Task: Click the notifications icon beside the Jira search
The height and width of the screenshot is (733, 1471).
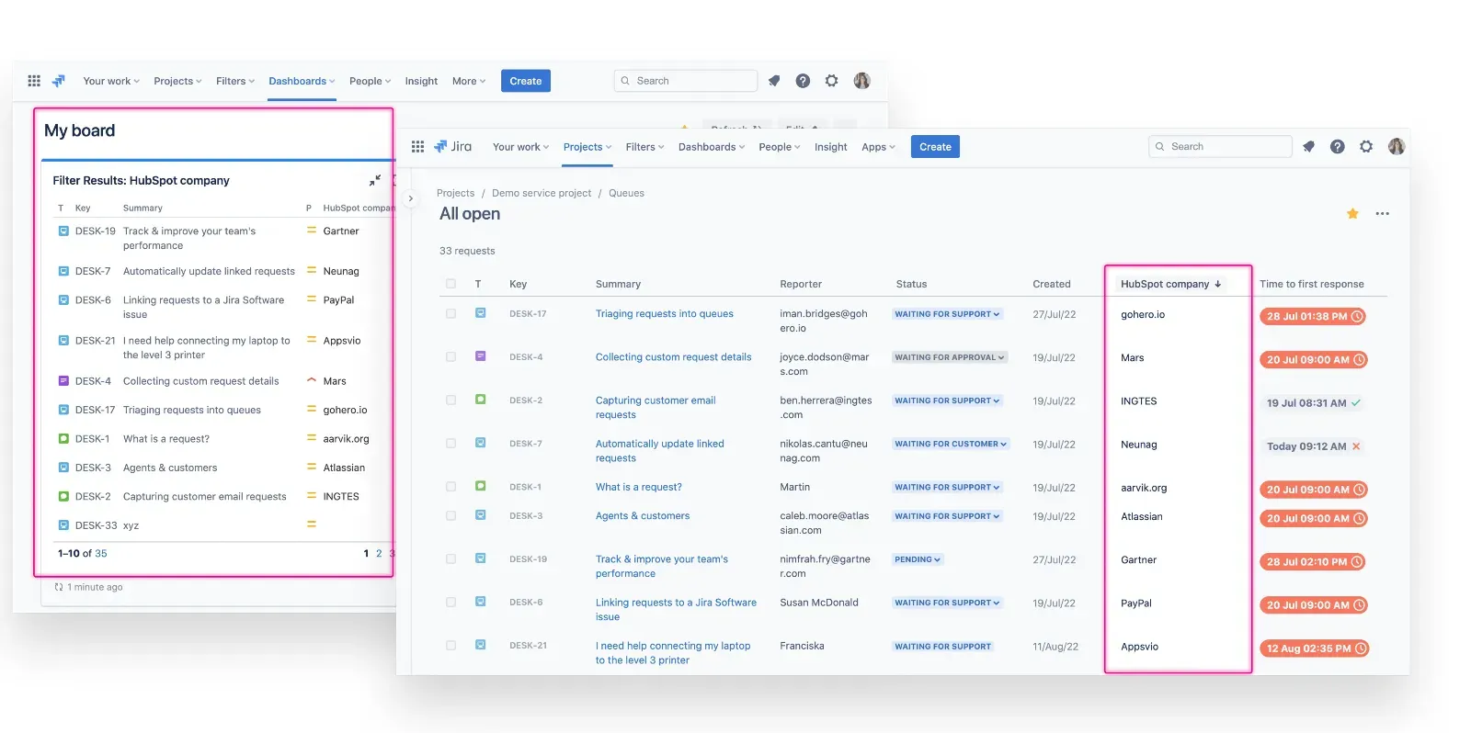Action: [x=1308, y=147]
